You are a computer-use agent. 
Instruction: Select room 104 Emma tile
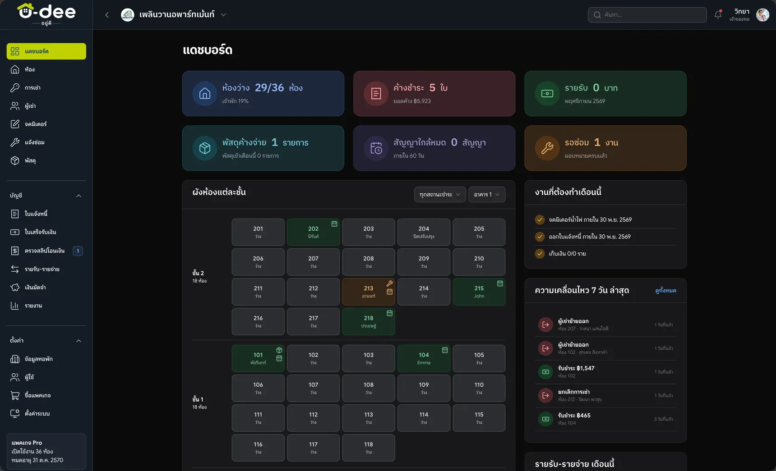point(424,358)
